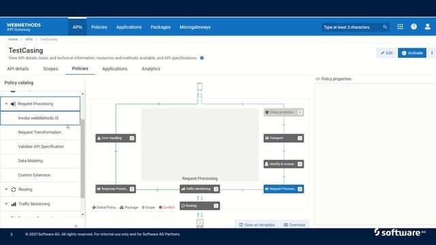Viewport: 436px width, 245px height.
Task: Select the Request Processing stage node
Action: click(283, 189)
